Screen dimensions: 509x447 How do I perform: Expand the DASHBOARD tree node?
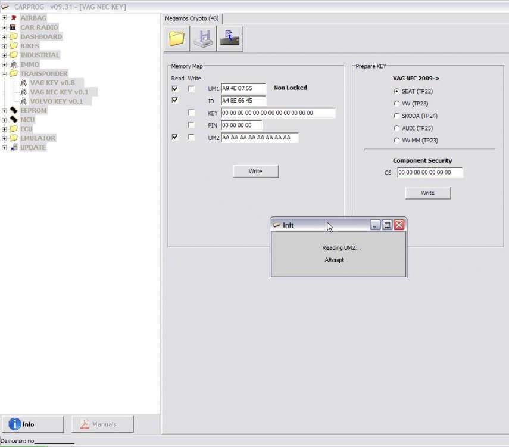click(4, 37)
